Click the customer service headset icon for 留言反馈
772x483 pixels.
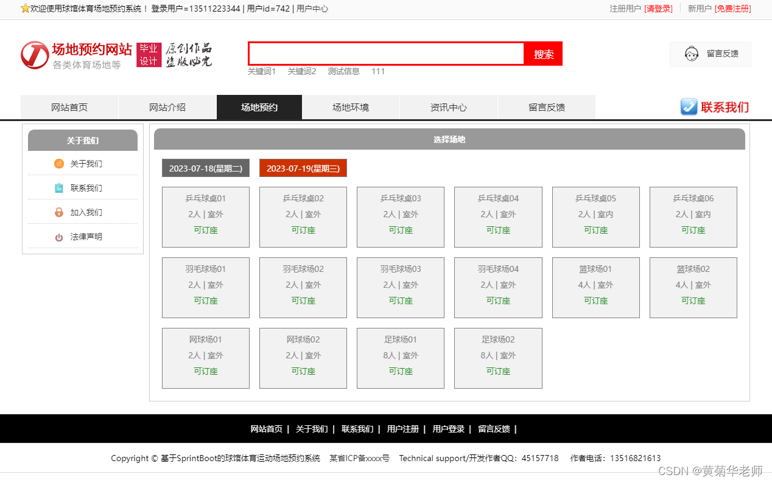tap(691, 54)
